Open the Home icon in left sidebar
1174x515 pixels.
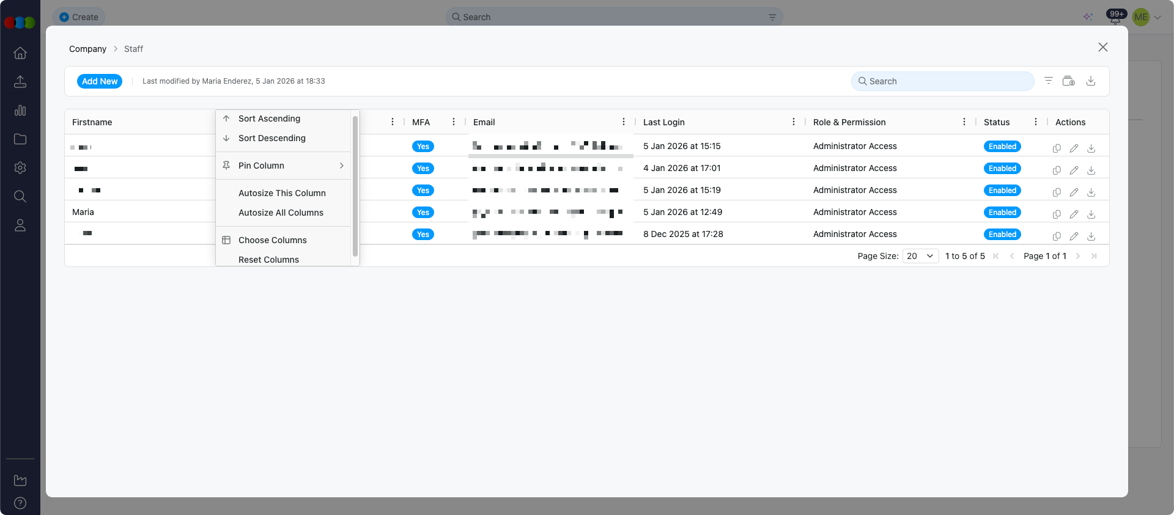tap(20, 53)
